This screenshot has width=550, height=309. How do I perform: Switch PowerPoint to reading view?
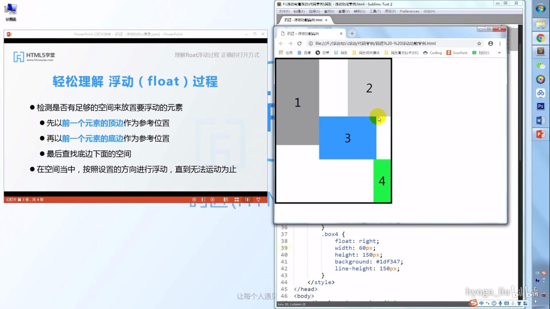coord(247,200)
